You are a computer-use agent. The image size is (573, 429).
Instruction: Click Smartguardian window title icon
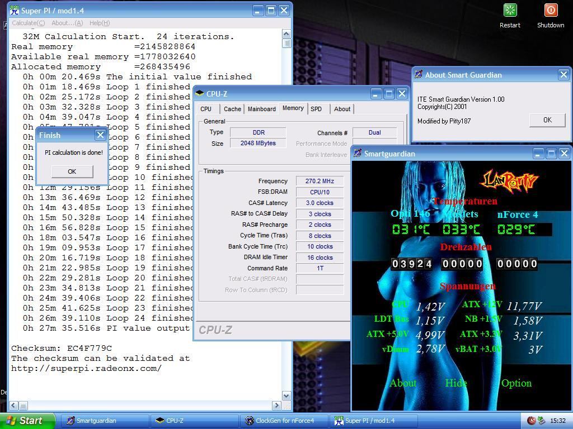tap(358, 154)
